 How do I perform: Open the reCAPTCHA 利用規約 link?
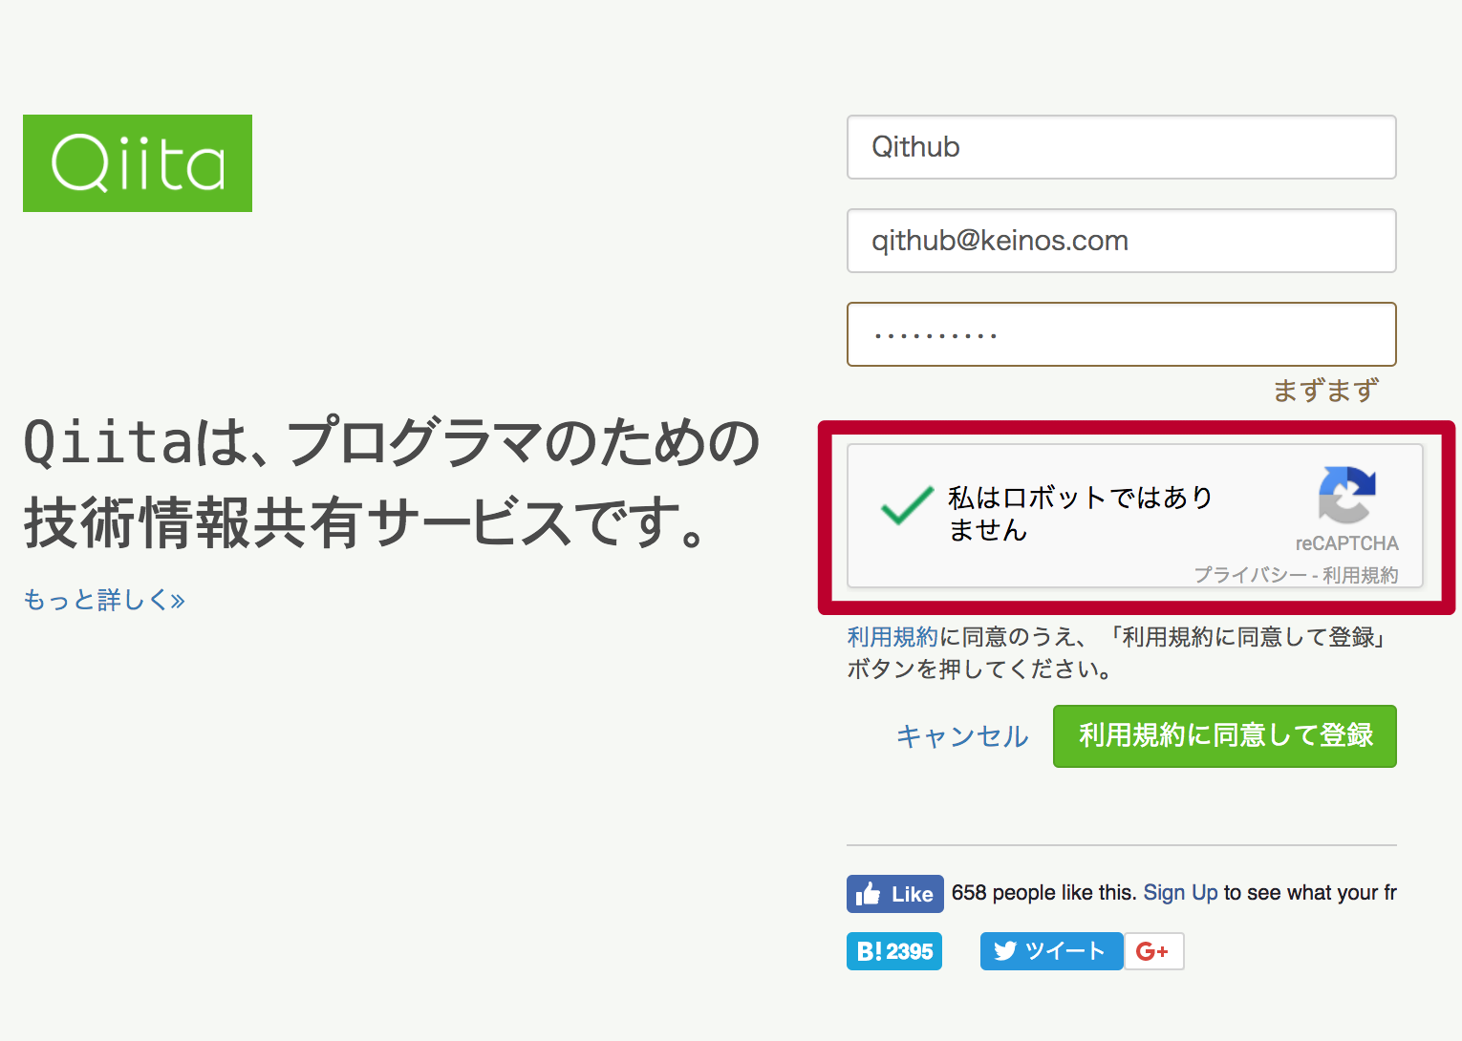pyautogui.click(x=1361, y=575)
